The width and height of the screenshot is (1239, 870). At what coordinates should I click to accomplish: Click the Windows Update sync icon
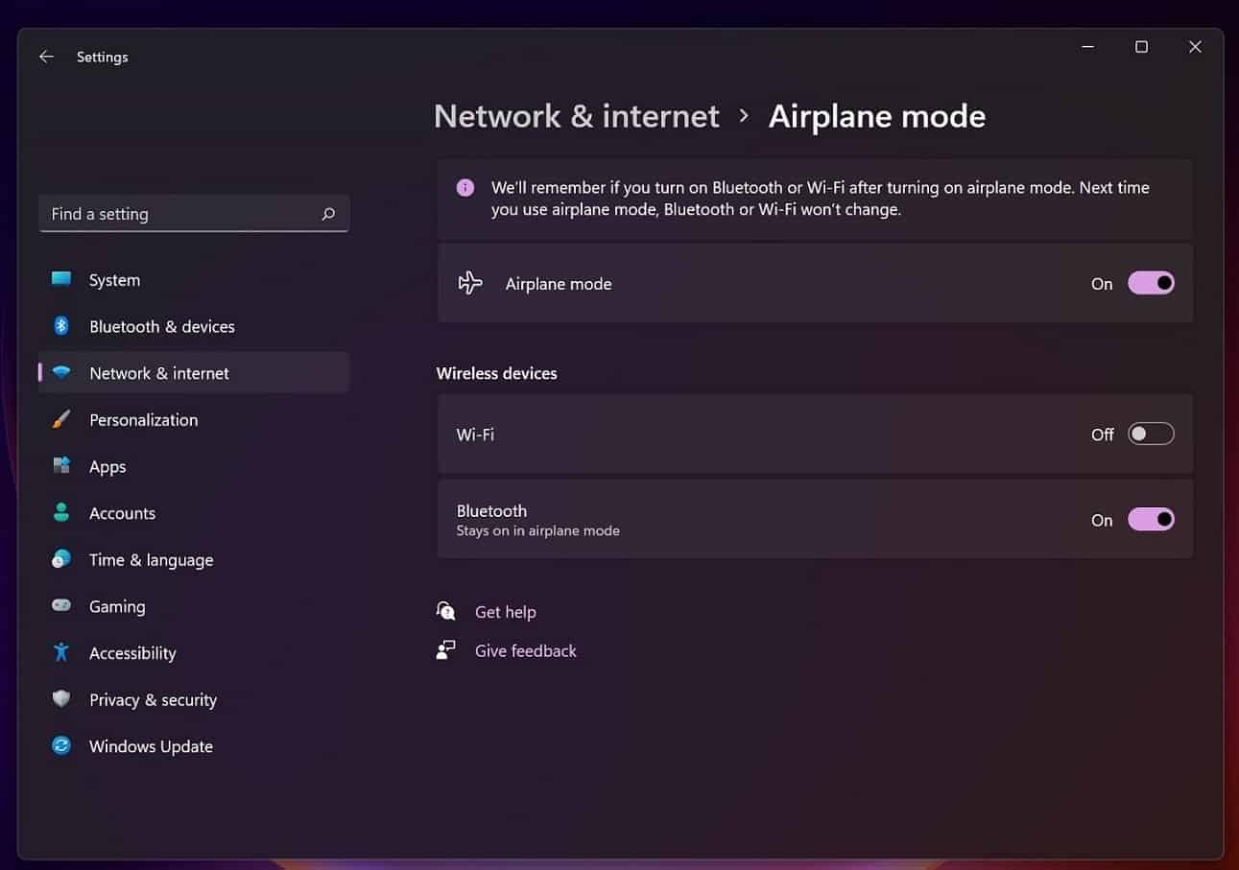(x=61, y=745)
